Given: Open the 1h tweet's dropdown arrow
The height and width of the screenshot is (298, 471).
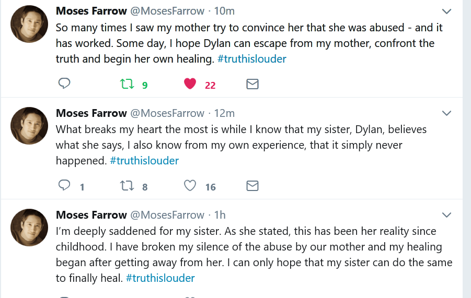Looking at the screenshot, I should (x=446, y=215).
